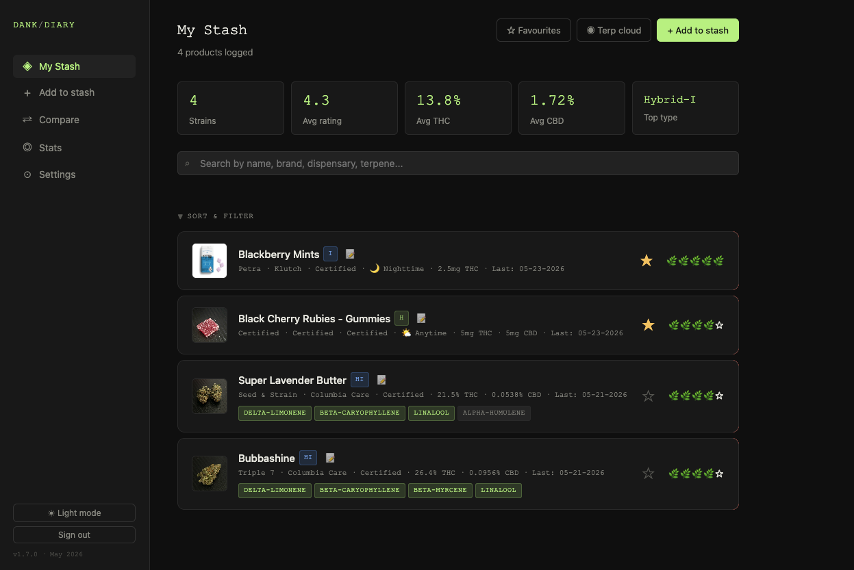Click the green Add to stash button
The height and width of the screenshot is (570, 854).
coord(697,30)
